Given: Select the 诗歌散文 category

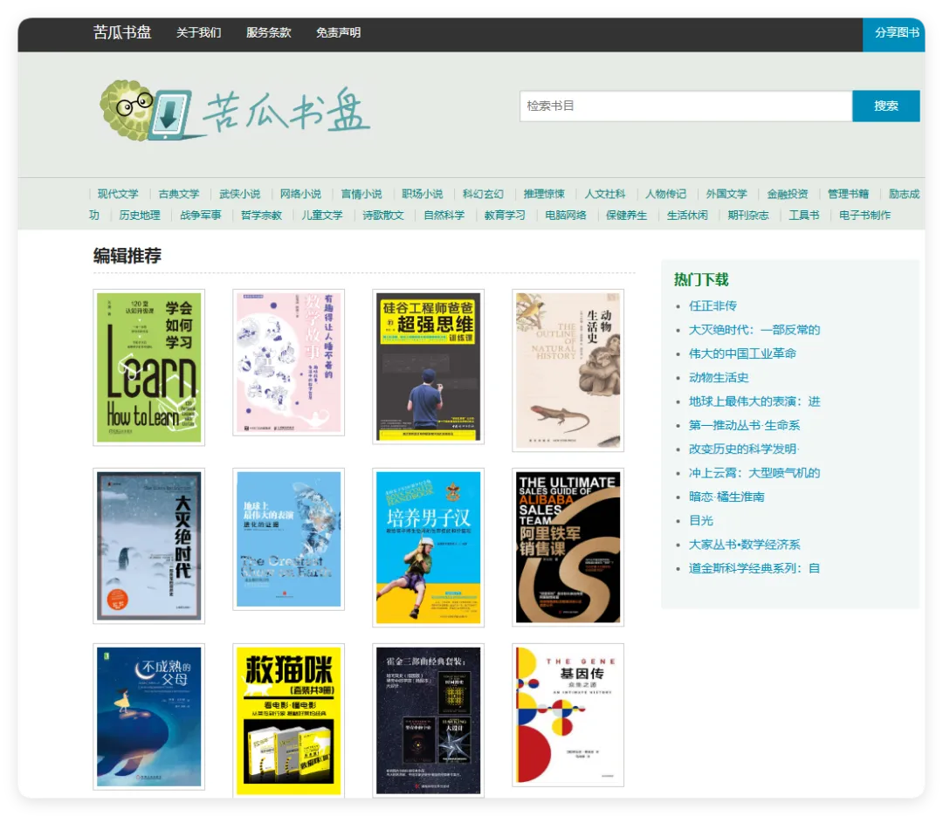Looking at the screenshot, I should point(383,215).
